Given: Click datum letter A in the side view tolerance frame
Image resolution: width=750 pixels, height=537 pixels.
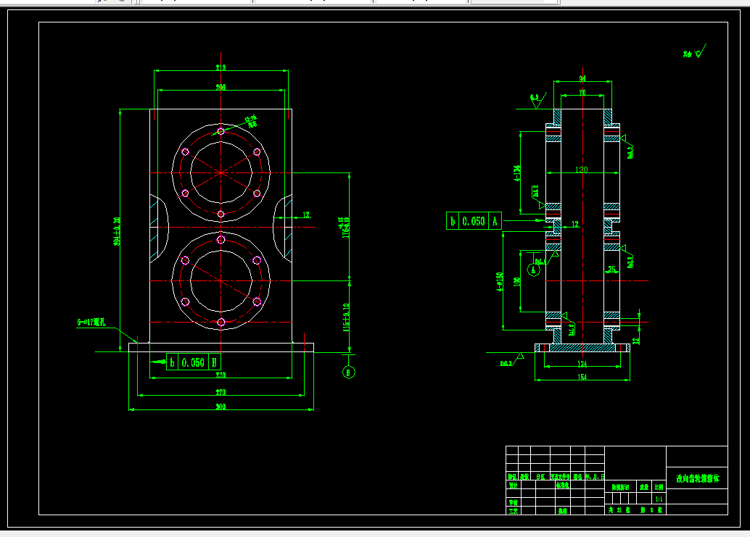Looking at the screenshot, I should pyautogui.click(x=495, y=221).
